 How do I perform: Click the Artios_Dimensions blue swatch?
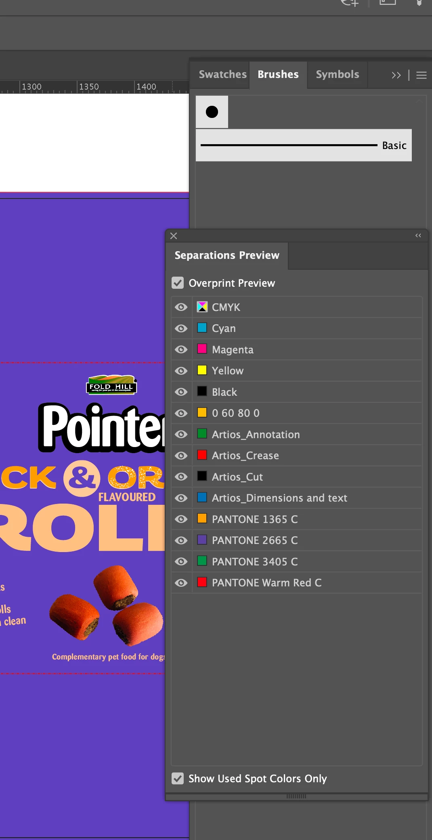(202, 497)
